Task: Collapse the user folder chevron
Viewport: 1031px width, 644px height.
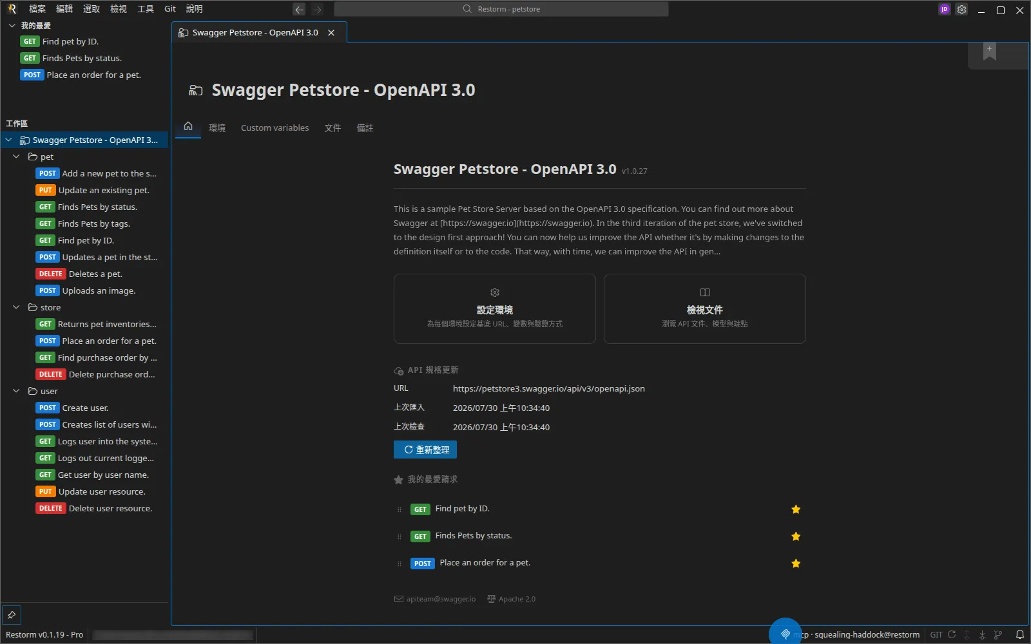Action: (16, 391)
